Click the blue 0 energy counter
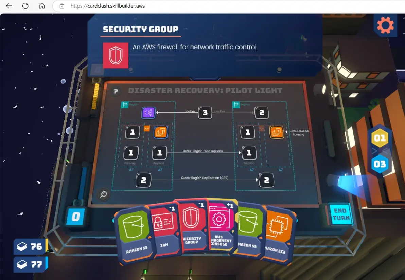This screenshot has height=280, width=405. point(76,217)
